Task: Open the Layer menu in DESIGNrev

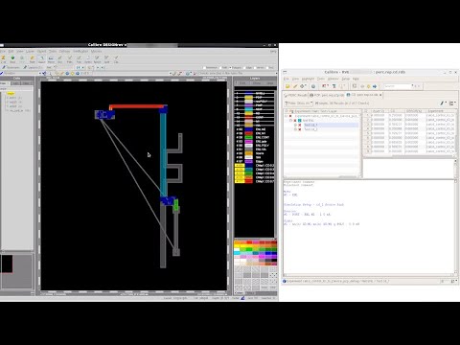Action: pos(30,51)
